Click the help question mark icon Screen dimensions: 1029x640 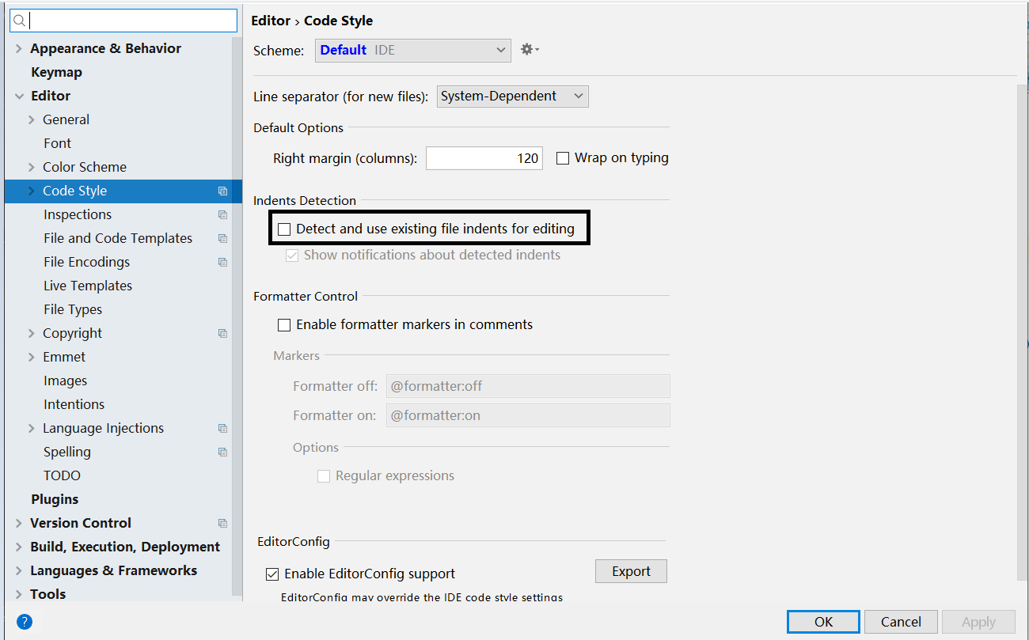coord(25,622)
